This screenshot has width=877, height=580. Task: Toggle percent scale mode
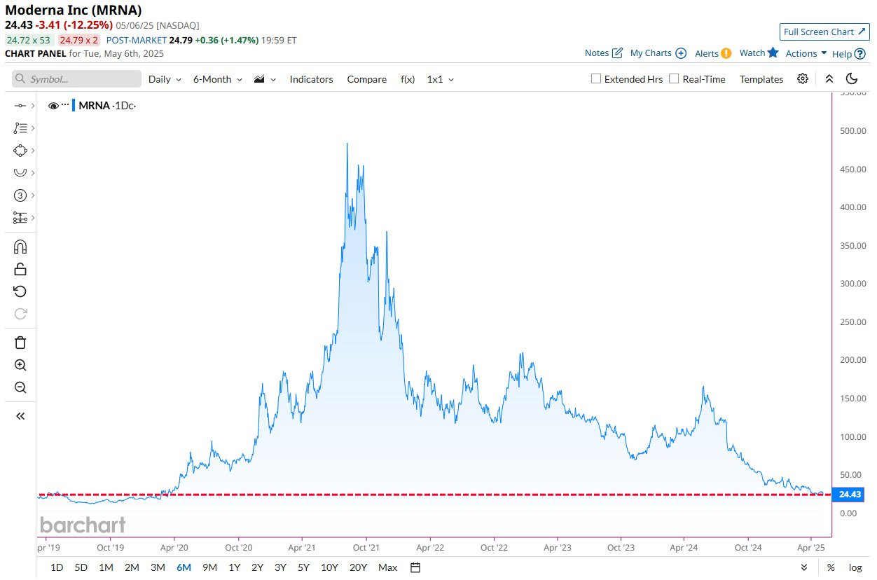pos(831,567)
